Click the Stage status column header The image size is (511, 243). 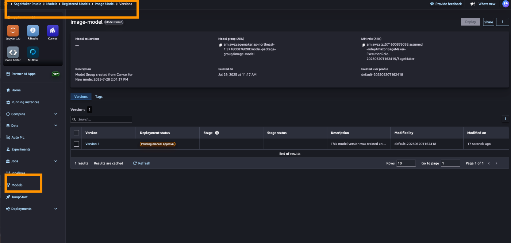tap(277, 133)
